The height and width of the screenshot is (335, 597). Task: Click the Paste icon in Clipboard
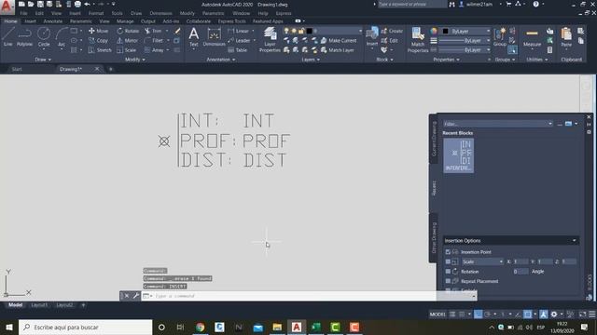click(x=566, y=37)
